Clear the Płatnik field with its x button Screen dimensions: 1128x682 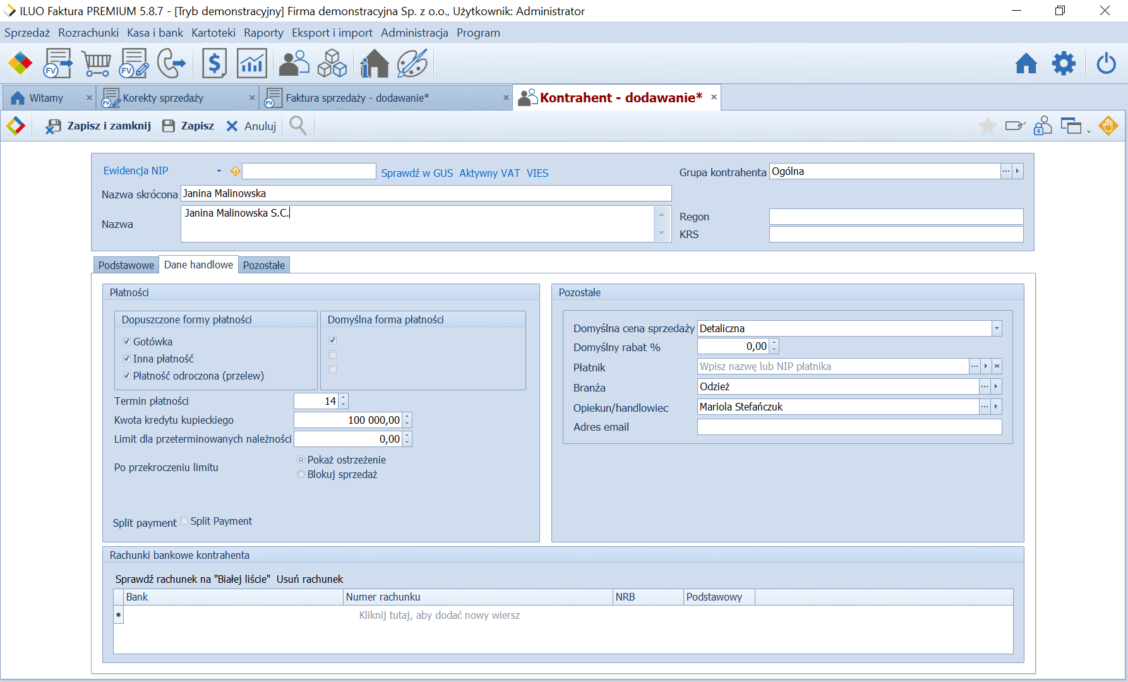[997, 366]
